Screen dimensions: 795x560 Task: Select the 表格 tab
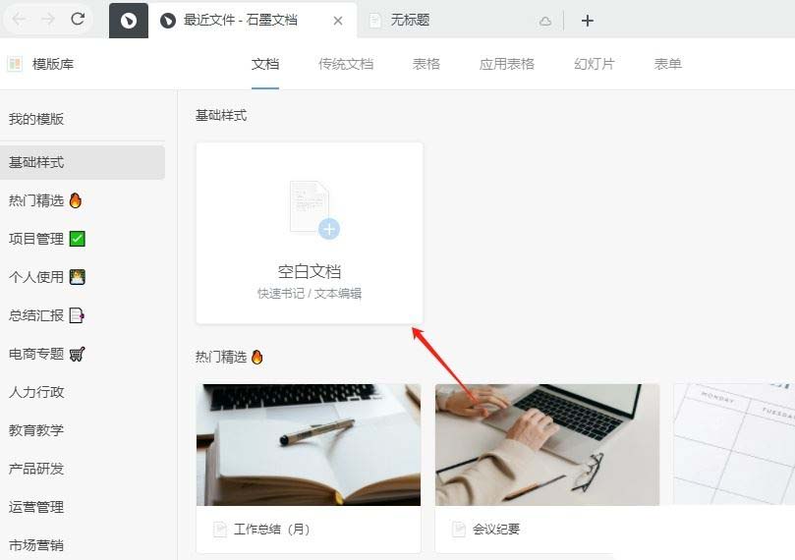[426, 64]
